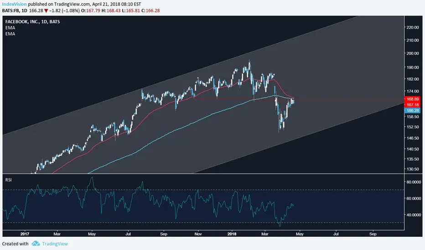Image resolution: width=425 pixels, height=250 pixels.
Task: Click the 'FACEBOOK, INC., 1D, BATS' chart title
Action: coord(32,22)
